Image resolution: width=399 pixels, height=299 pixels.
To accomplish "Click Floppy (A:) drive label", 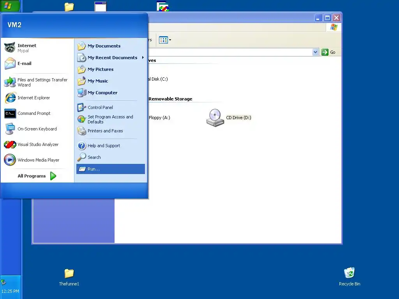I will [159, 118].
